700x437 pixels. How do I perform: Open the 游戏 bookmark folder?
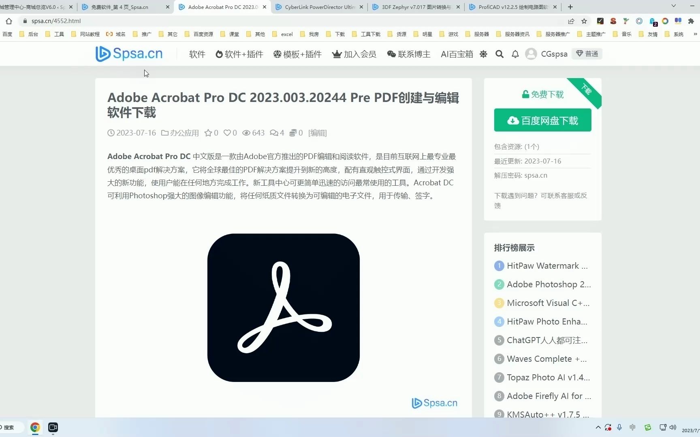[449, 34]
